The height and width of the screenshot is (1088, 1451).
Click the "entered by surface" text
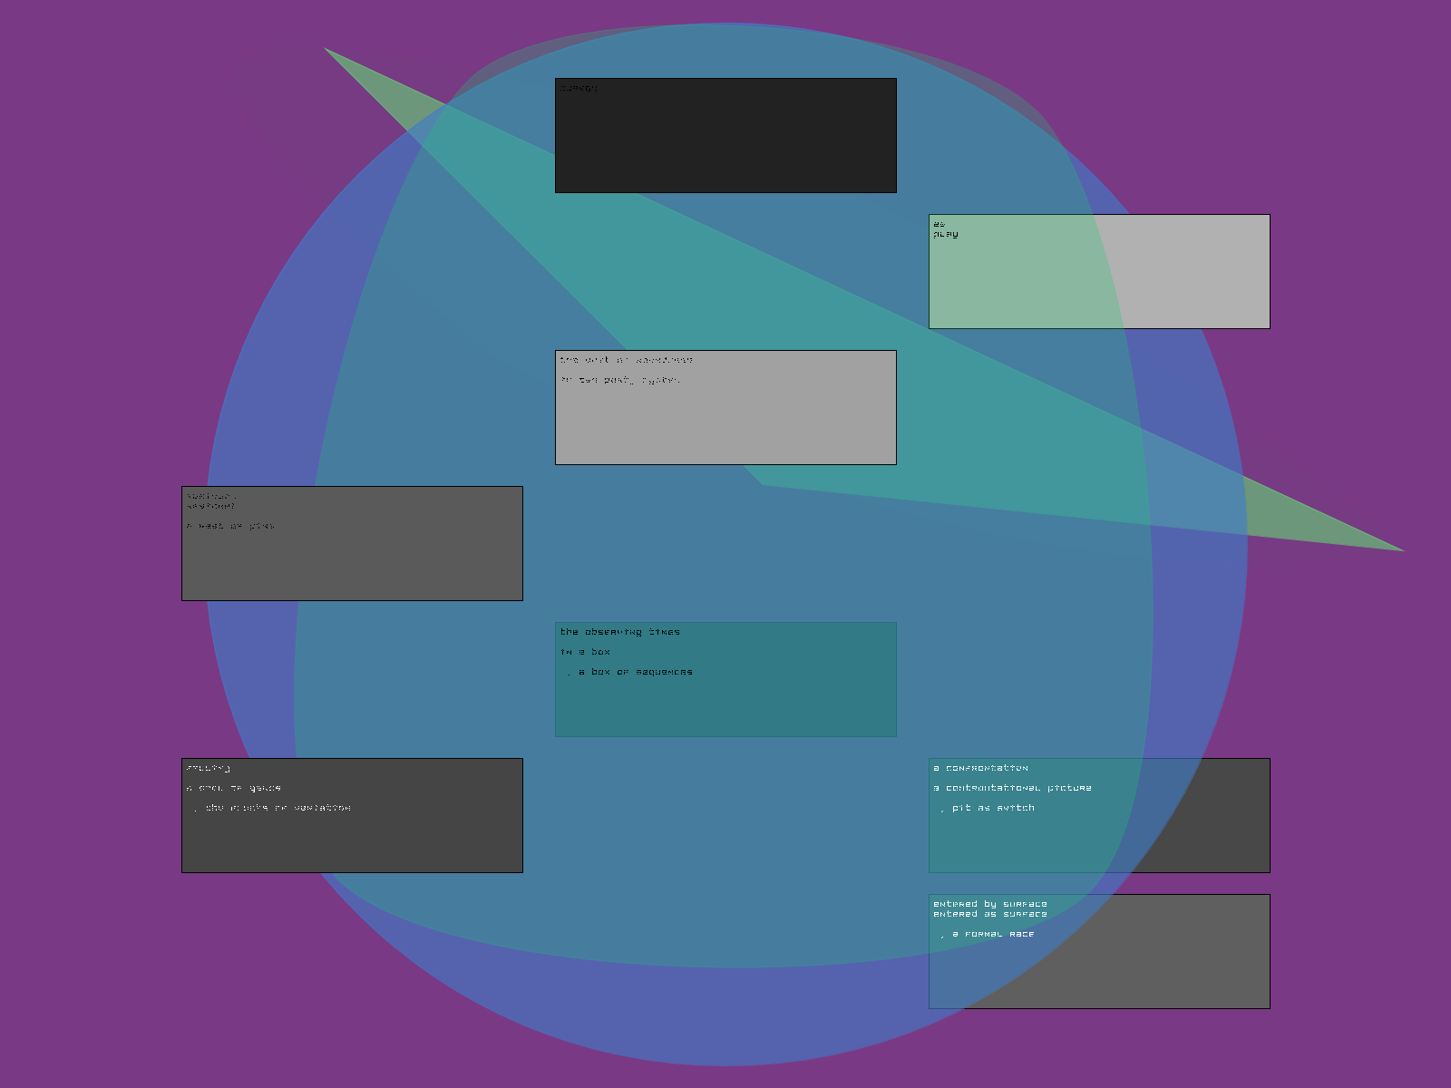[989, 904]
